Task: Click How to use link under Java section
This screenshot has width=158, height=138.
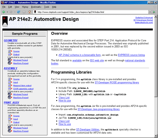Action: [x=65, y=124]
